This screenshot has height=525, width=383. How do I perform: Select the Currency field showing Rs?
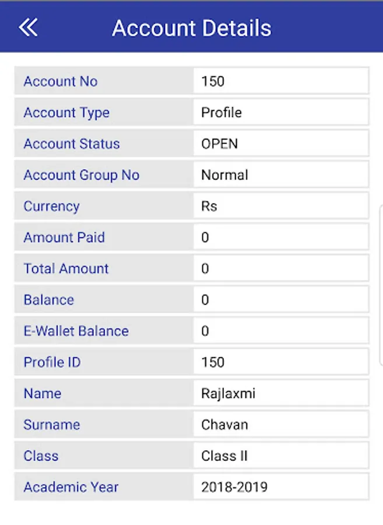[x=281, y=206]
